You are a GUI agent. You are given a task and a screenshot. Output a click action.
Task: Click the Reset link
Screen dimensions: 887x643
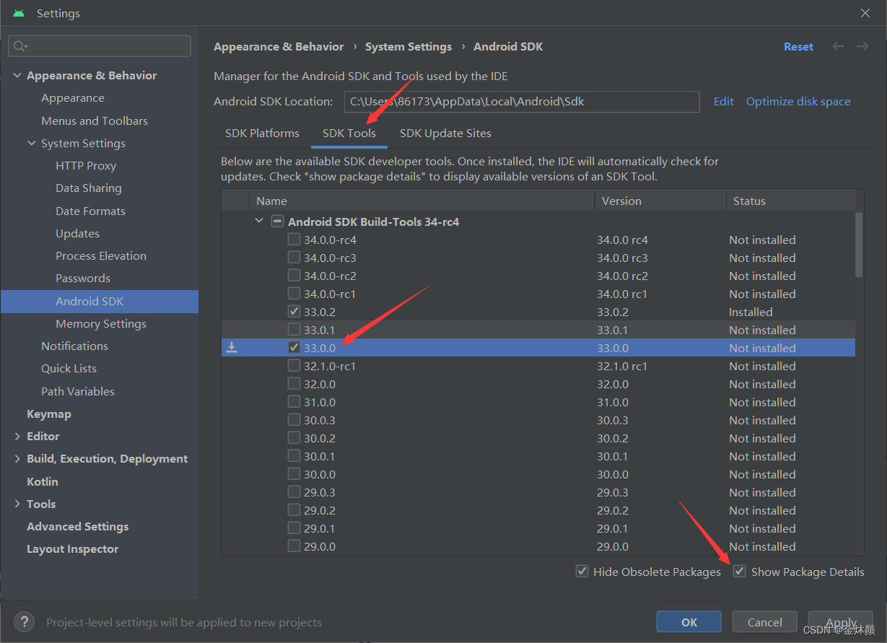click(798, 46)
